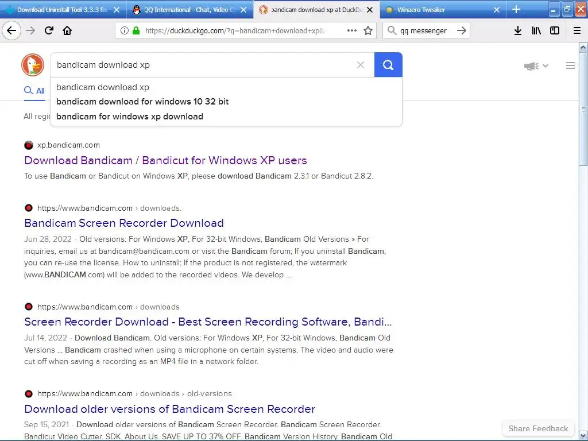Click the qq messenger search field text
Viewport: 588px width, 441px height.
click(423, 31)
